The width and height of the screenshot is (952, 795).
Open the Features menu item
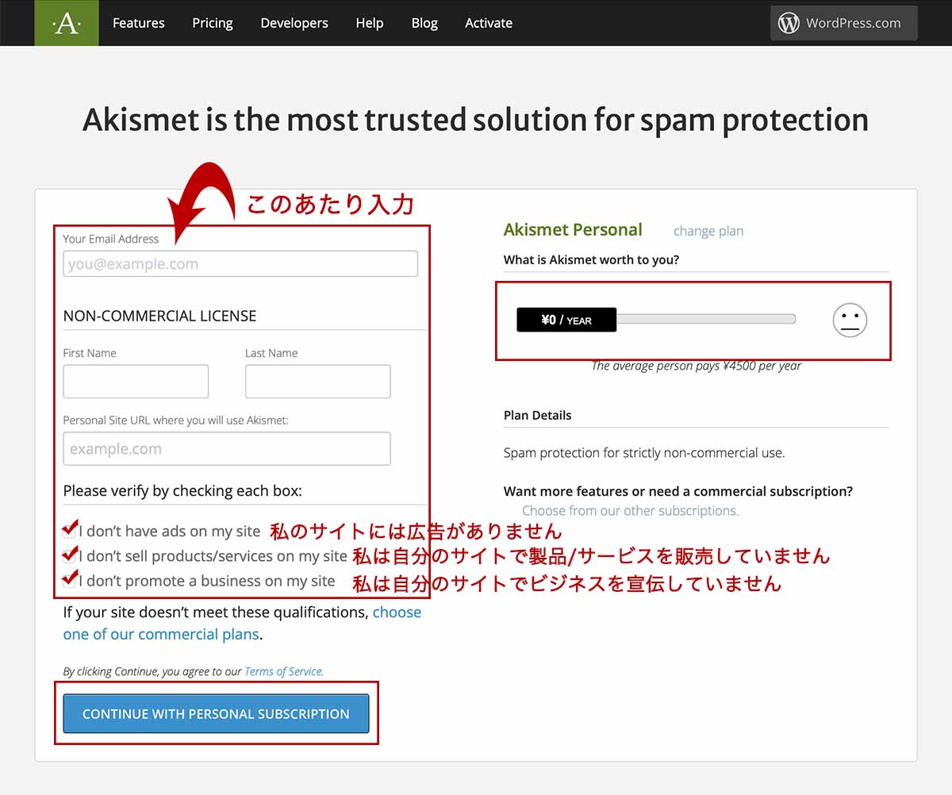[139, 23]
